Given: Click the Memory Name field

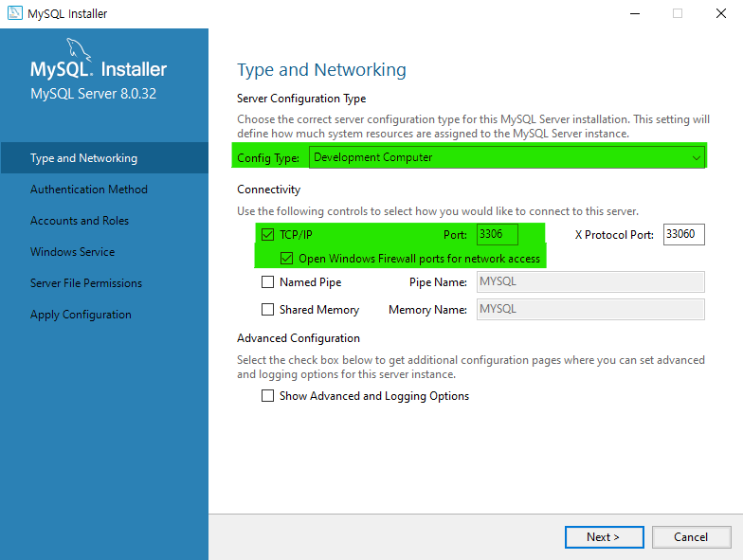Looking at the screenshot, I should tap(590, 309).
